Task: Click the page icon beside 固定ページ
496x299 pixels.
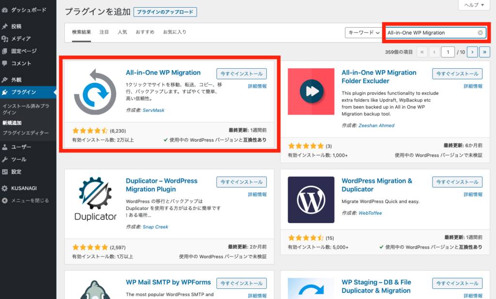Action: point(5,51)
